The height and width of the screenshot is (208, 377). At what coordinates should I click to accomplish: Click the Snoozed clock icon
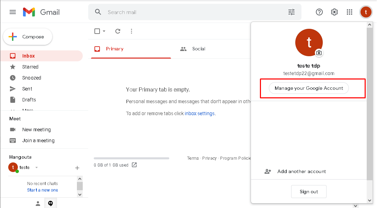pos(13,78)
